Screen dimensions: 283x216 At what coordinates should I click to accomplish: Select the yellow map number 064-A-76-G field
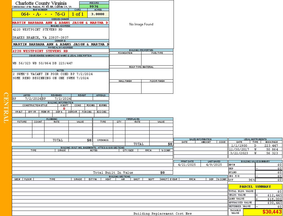[x=40, y=14]
